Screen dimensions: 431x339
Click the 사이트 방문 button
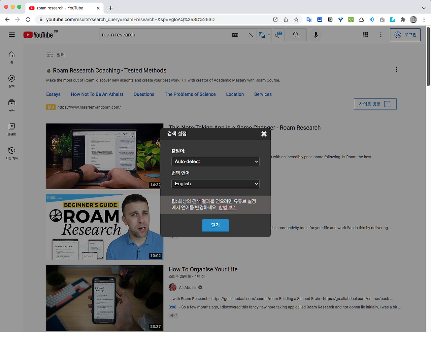point(375,104)
